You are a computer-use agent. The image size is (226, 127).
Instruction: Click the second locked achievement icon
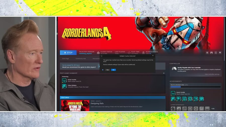(179, 109)
